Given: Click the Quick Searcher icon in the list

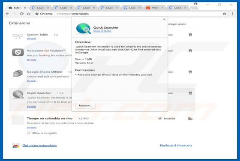Looking at the screenshot, I should (18, 95).
